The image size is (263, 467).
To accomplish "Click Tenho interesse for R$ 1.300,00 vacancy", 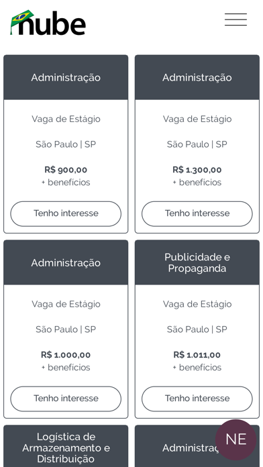I will click(x=197, y=213).
